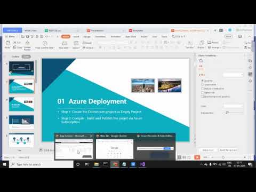Image resolution: width=256 pixels, height=192 pixels.
Task: Select the Gradient fill radio button
Action: click(x=202, y=85)
